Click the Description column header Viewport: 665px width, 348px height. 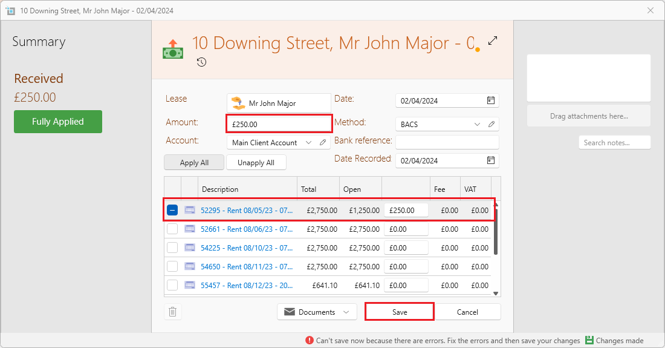pos(247,189)
